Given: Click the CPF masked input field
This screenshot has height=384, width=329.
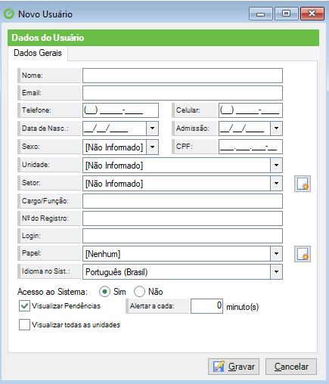Looking at the screenshot, I should click(x=250, y=147).
